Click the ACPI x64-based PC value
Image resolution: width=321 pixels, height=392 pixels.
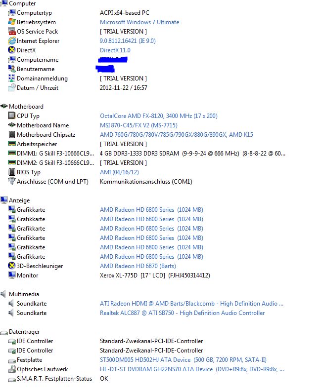pos(125,13)
